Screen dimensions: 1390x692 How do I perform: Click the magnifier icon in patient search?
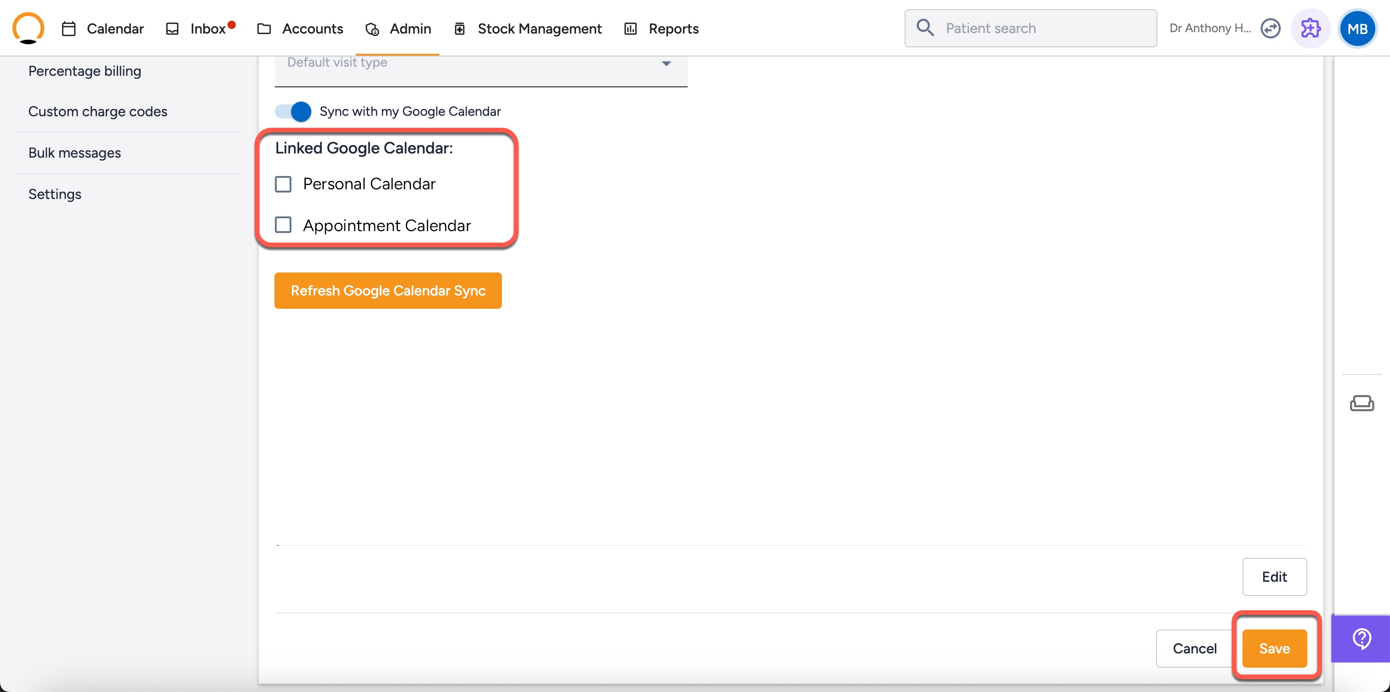point(925,28)
